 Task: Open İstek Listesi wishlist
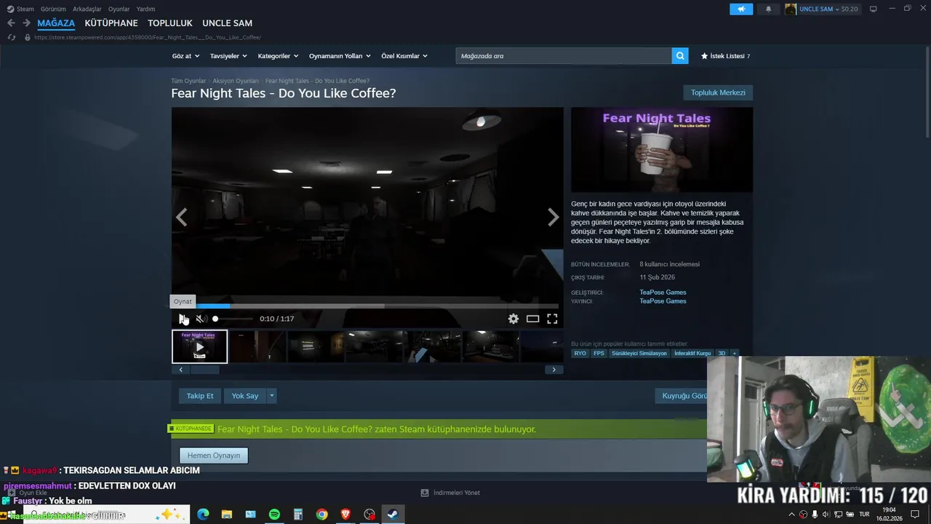coord(725,56)
